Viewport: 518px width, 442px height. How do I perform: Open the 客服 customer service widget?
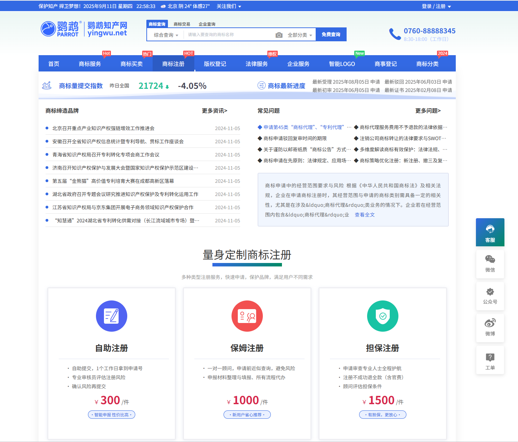tap(490, 232)
